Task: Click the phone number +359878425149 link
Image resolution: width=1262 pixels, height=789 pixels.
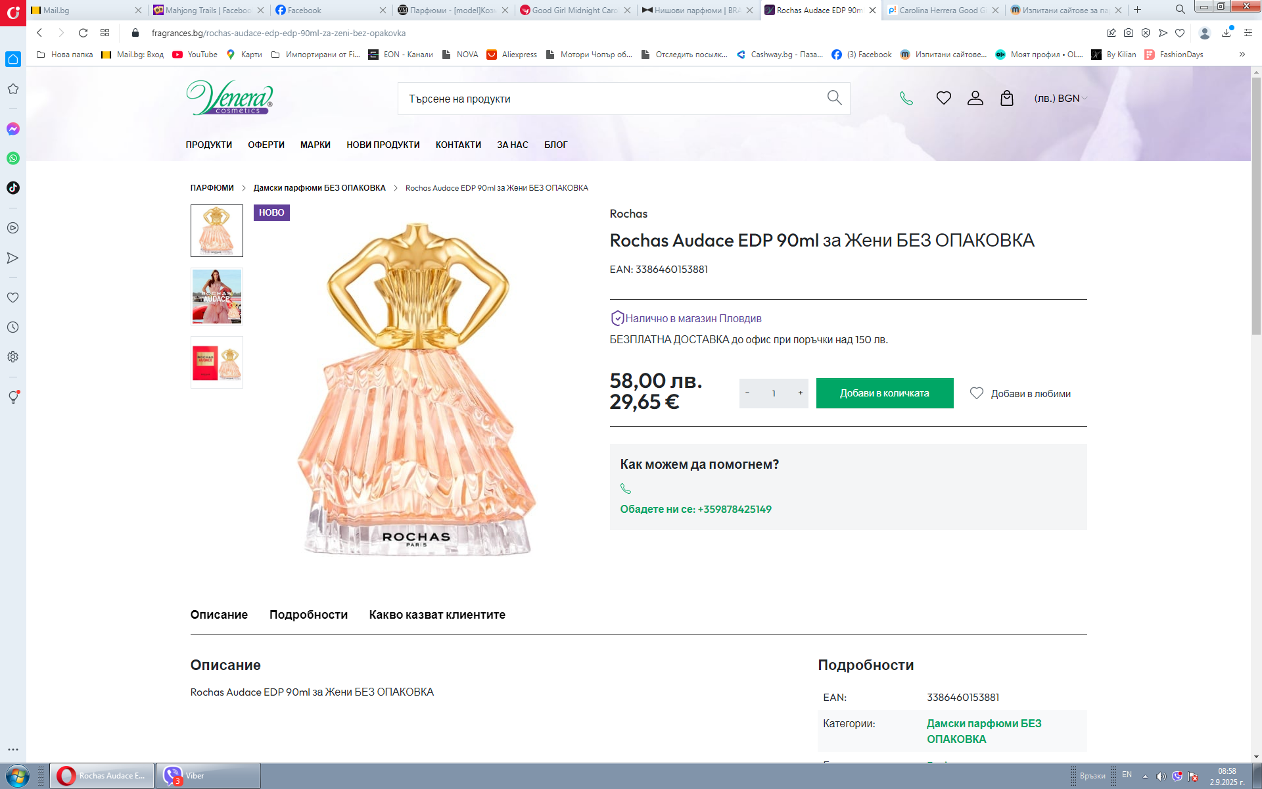Action: point(734,510)
